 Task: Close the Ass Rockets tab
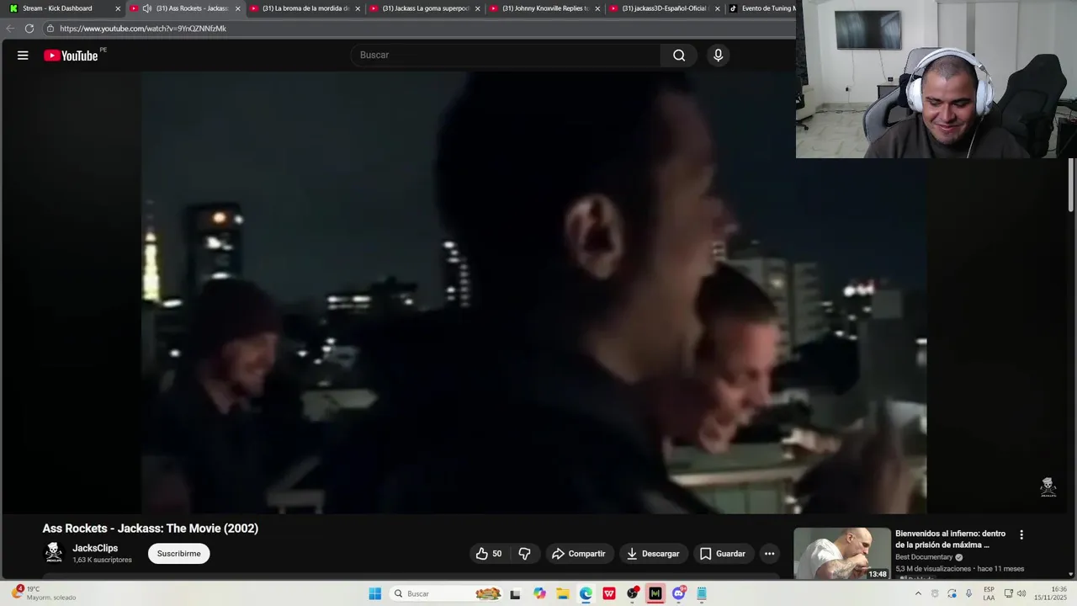point(238,8)
